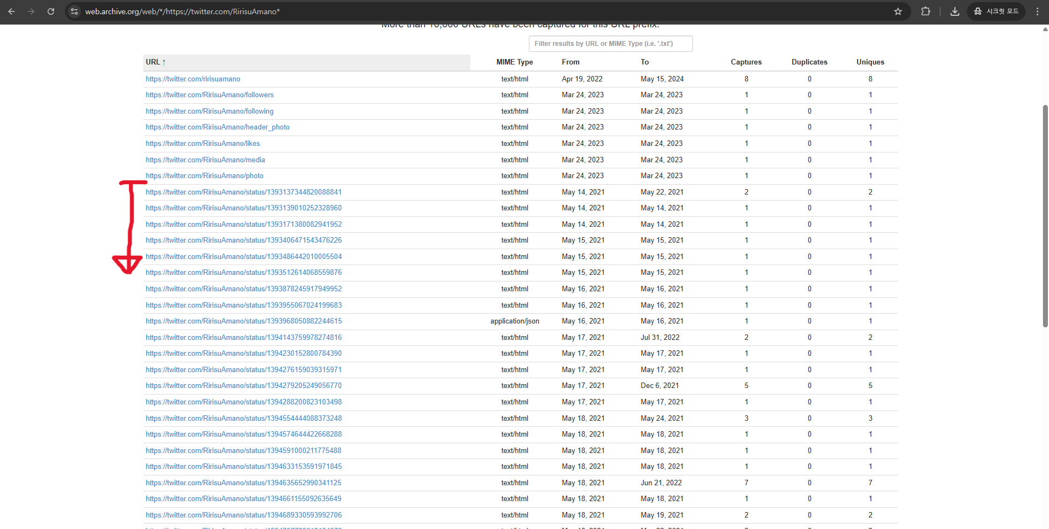Open the browser downloads panel
Screen dimensions: 1049x529
pos(955,11)
